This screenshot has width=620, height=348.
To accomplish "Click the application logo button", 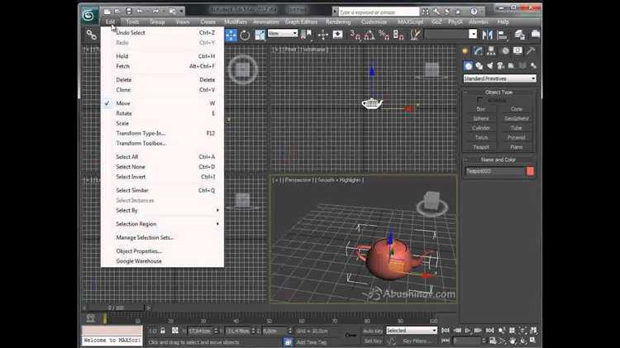I will pyautogui.click(x=89, y=16).
